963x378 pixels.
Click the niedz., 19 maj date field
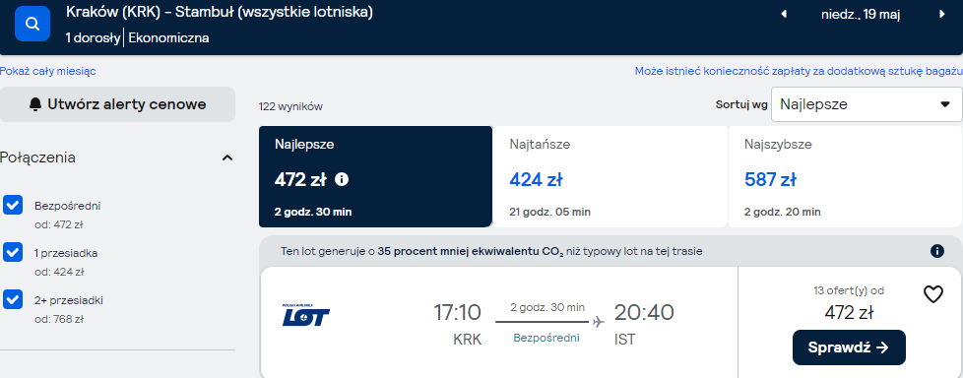click(x=861, y=14)
